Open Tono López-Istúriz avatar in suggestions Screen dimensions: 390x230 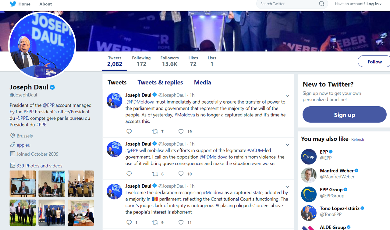(309, 213)
